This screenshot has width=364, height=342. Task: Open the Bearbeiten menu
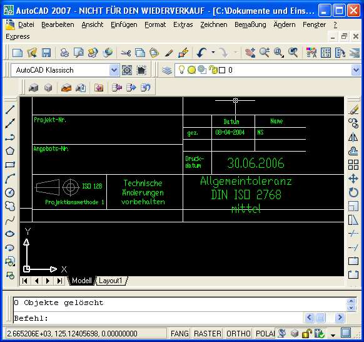(58, 24)
